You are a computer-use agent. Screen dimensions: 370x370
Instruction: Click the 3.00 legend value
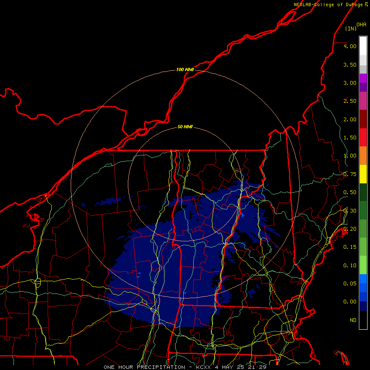[x=350, y=83]
